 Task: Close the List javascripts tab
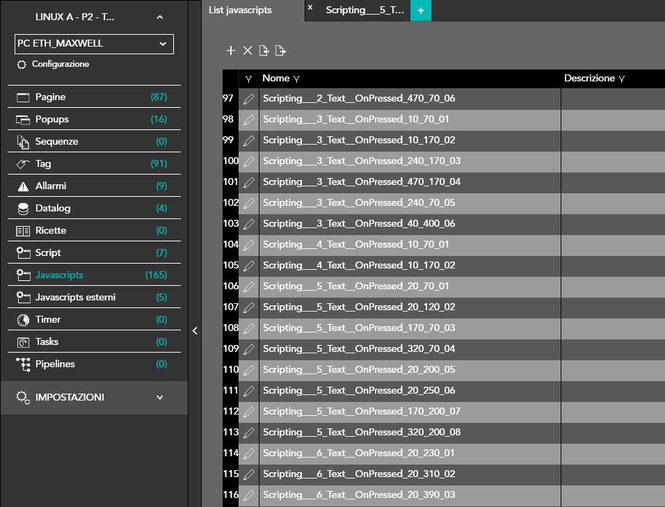click(x=310, y=8)
